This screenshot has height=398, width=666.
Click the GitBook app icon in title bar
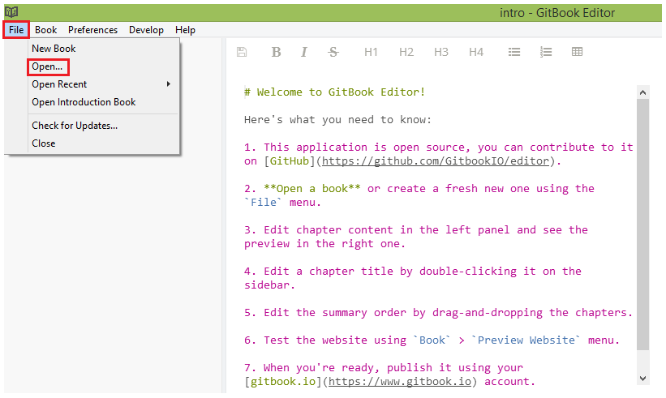point(11,12)
